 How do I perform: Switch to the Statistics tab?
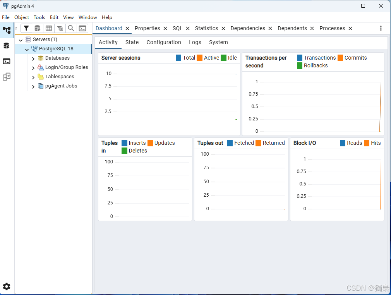coord(206,28)
